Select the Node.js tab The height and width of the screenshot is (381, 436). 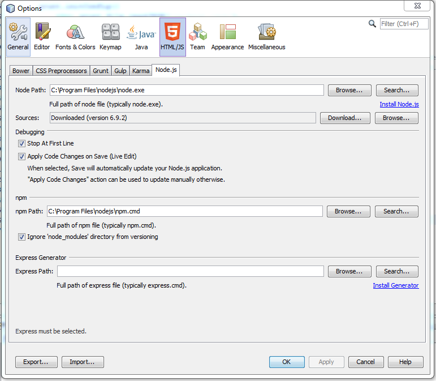point(166,70)
